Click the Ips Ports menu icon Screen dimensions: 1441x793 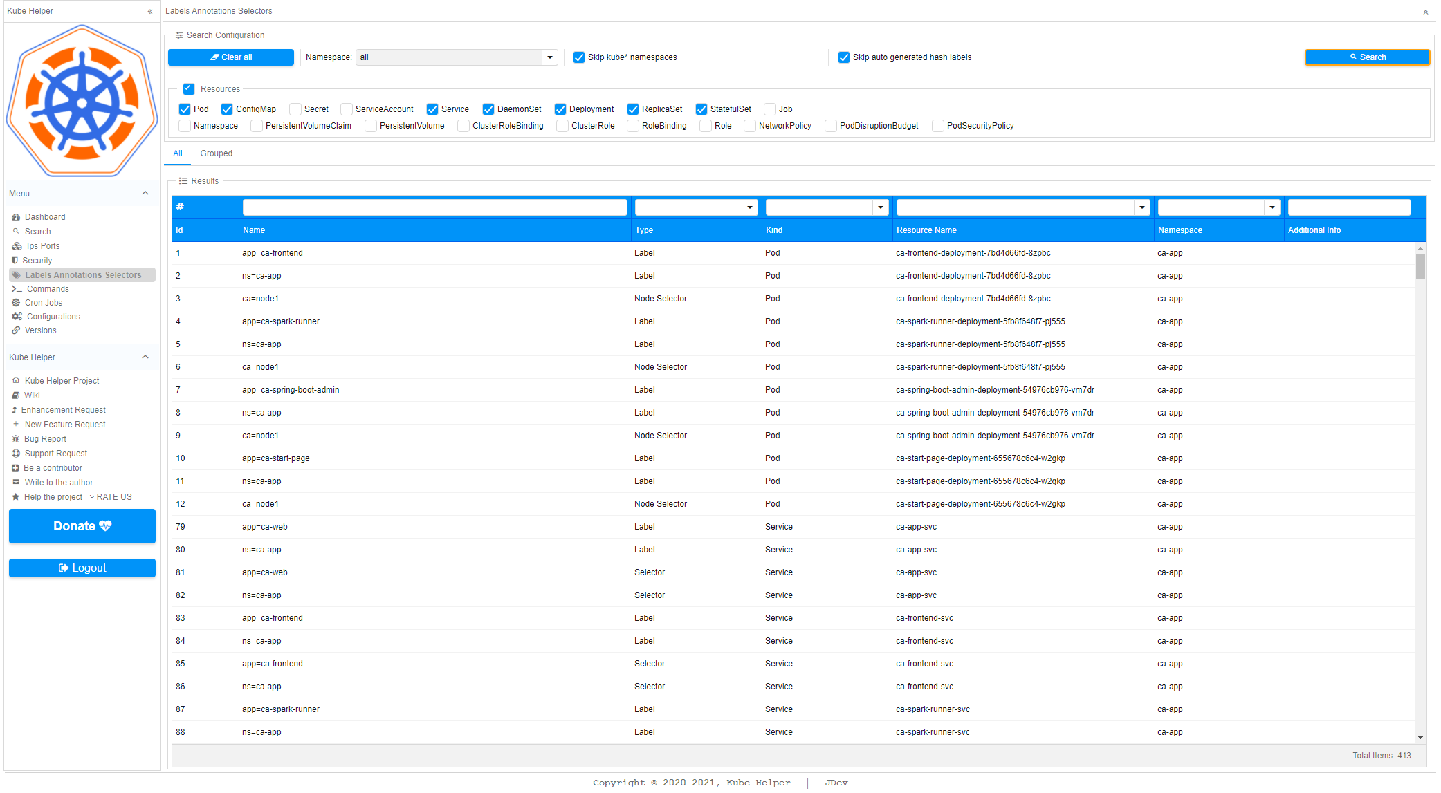(x=17, y=246)
